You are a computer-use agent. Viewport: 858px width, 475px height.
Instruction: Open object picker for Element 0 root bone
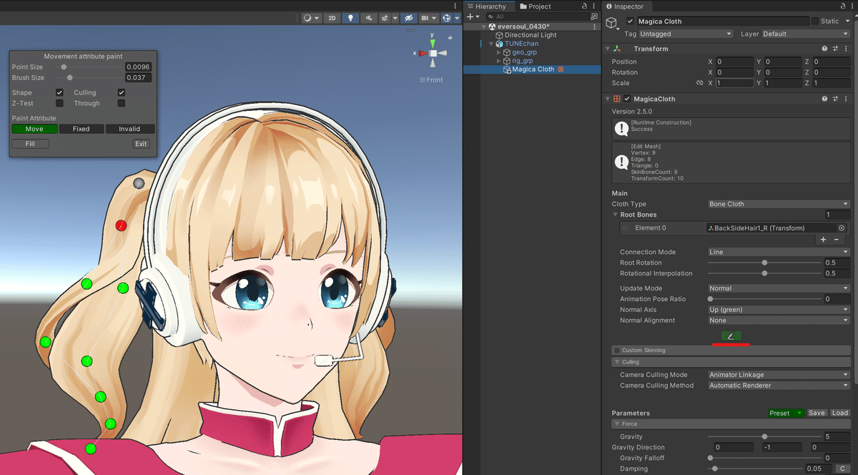[842, 228]
